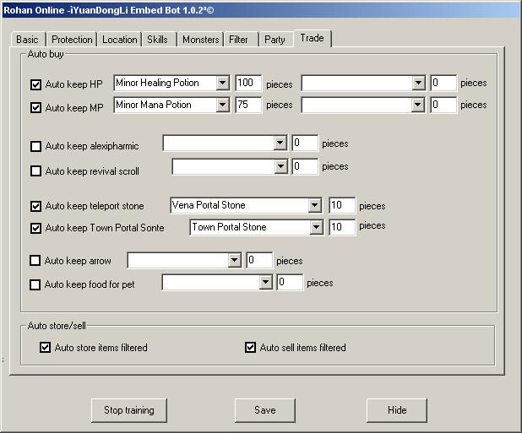
Task: Click the window title bar text
Action: pos(109,10)
